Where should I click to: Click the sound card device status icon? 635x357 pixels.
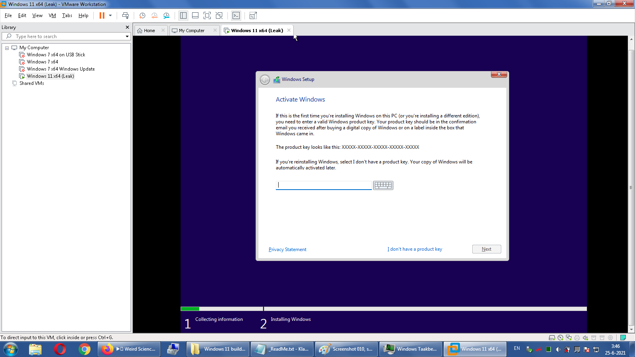click(585, 338)
